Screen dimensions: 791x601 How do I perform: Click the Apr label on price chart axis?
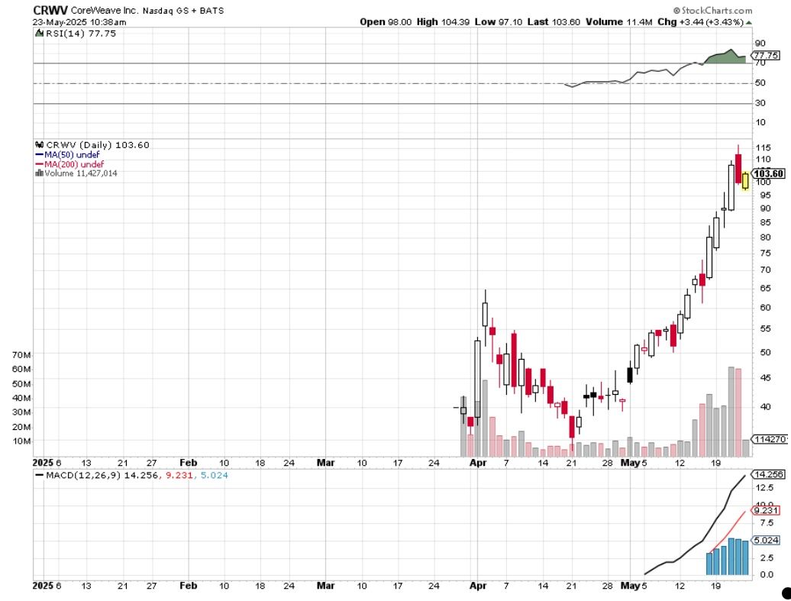coord(477,463)
